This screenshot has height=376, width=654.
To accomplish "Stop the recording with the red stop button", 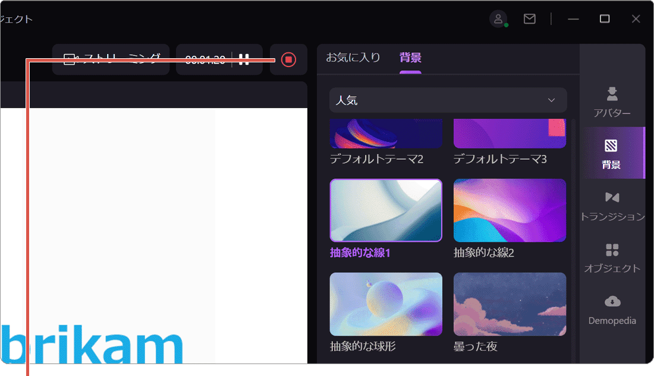I will (x=288, y=59).
